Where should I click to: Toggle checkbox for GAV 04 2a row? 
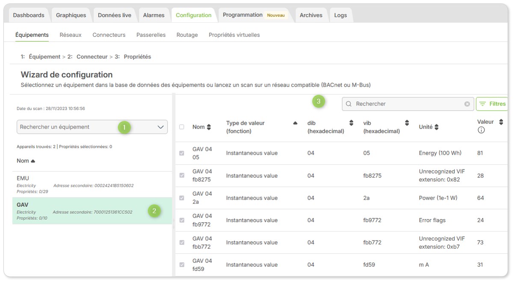point(182,198)
